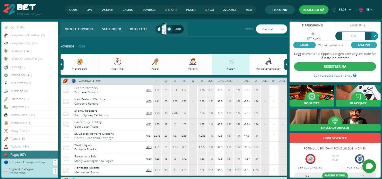Screen dimensions: 382x179
Task: Choose the Lacrosse sidebar icon
Action: point(6,99)
